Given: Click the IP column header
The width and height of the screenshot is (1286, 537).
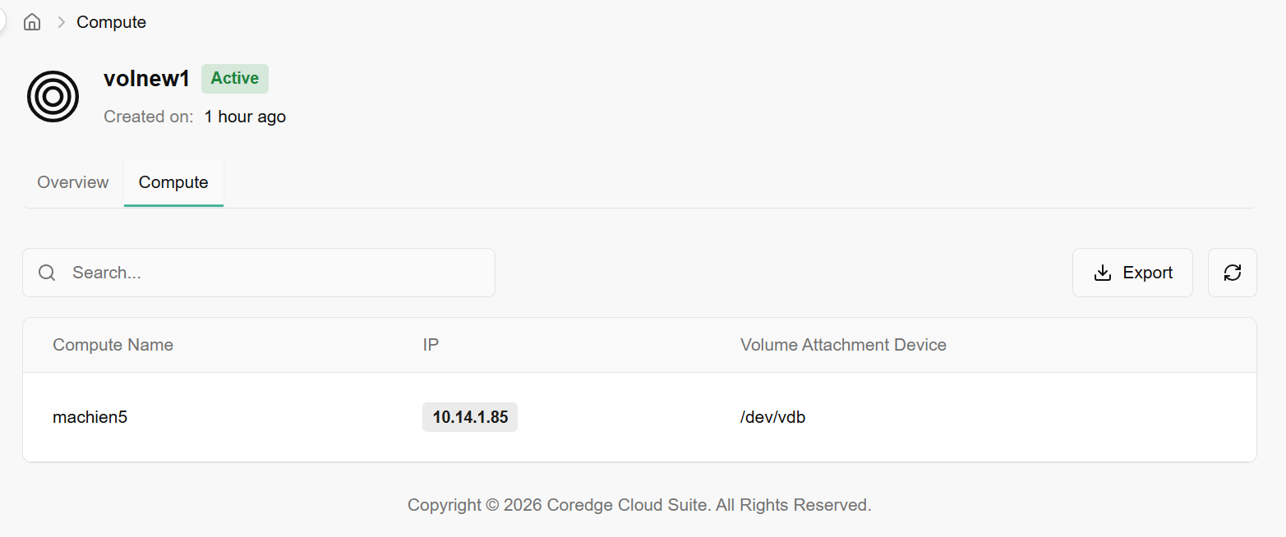Looking at the screenshot, I should coord(431,345).
